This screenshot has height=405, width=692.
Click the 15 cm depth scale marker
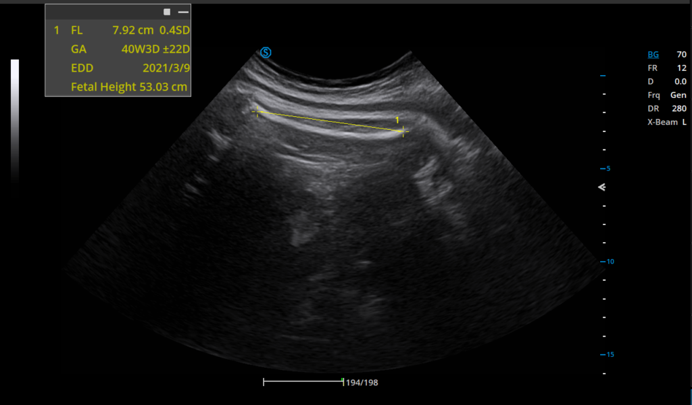608,354
